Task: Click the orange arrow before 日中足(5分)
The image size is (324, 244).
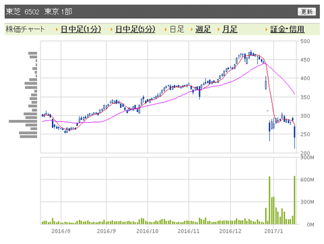Action: coord(111,30)
